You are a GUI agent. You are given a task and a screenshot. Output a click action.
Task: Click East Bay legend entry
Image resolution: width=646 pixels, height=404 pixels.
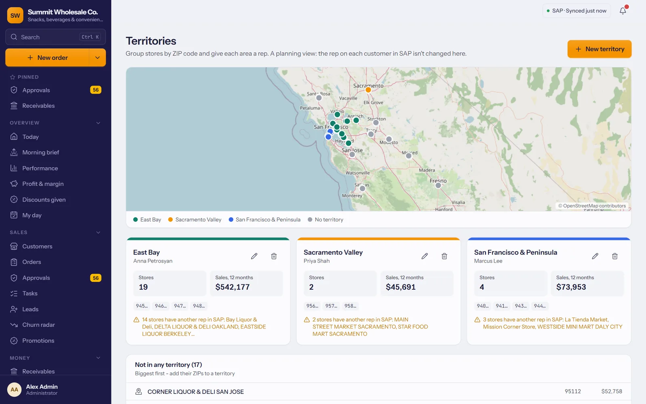(147, 220)
